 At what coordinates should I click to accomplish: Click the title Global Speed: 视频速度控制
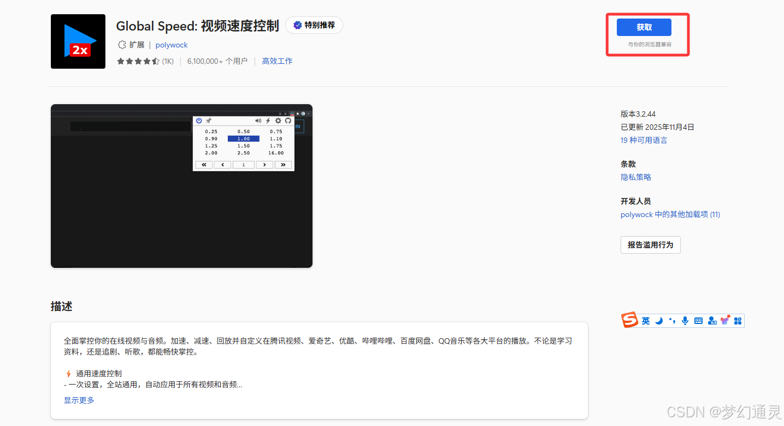pos(198,26)
